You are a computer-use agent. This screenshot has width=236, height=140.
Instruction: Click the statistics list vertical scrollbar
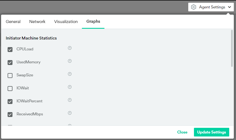coord(232,48)
